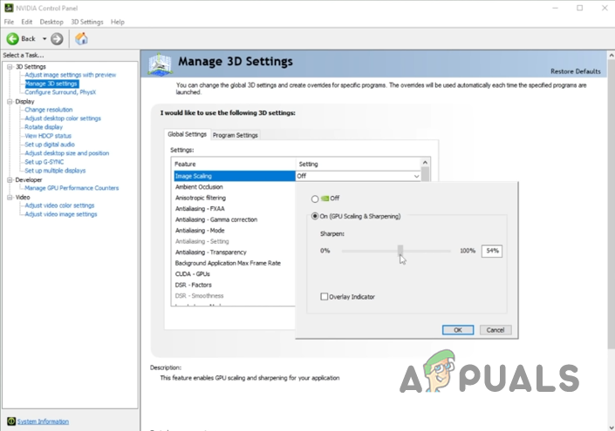Click the System Information icon
This screenshot has width=615, height=431.
click(x=11, y=421)
